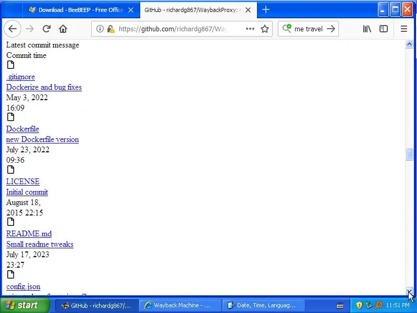Click the search box containing 'me travel'
The image size is (417, 313).
[x=308, y=29]
